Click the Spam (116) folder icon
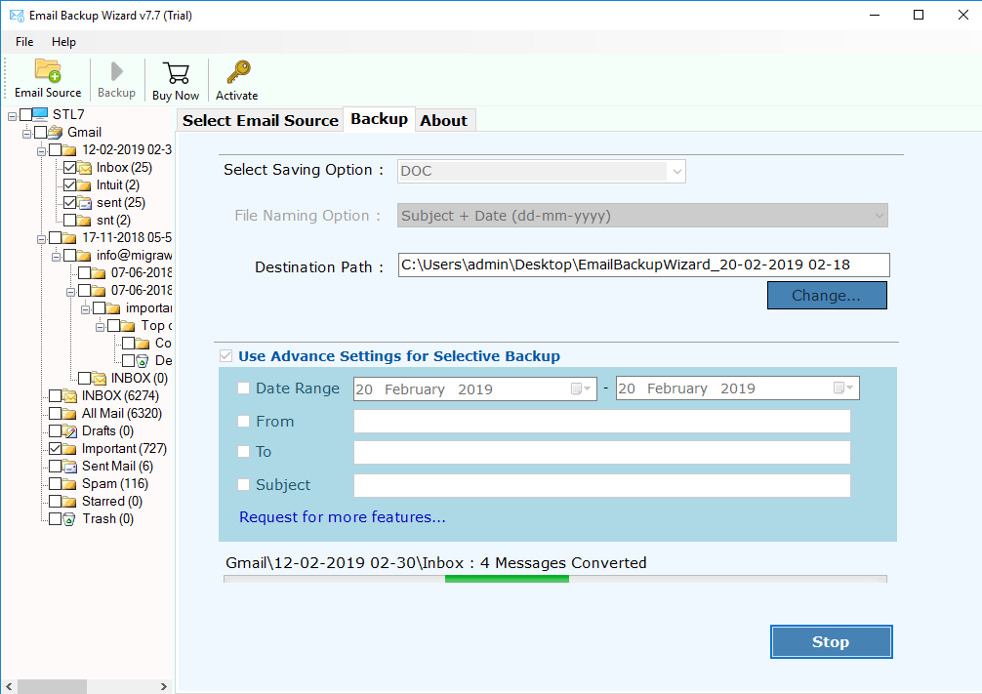Screen dimensions: 982x694 (x=69, y=483)
